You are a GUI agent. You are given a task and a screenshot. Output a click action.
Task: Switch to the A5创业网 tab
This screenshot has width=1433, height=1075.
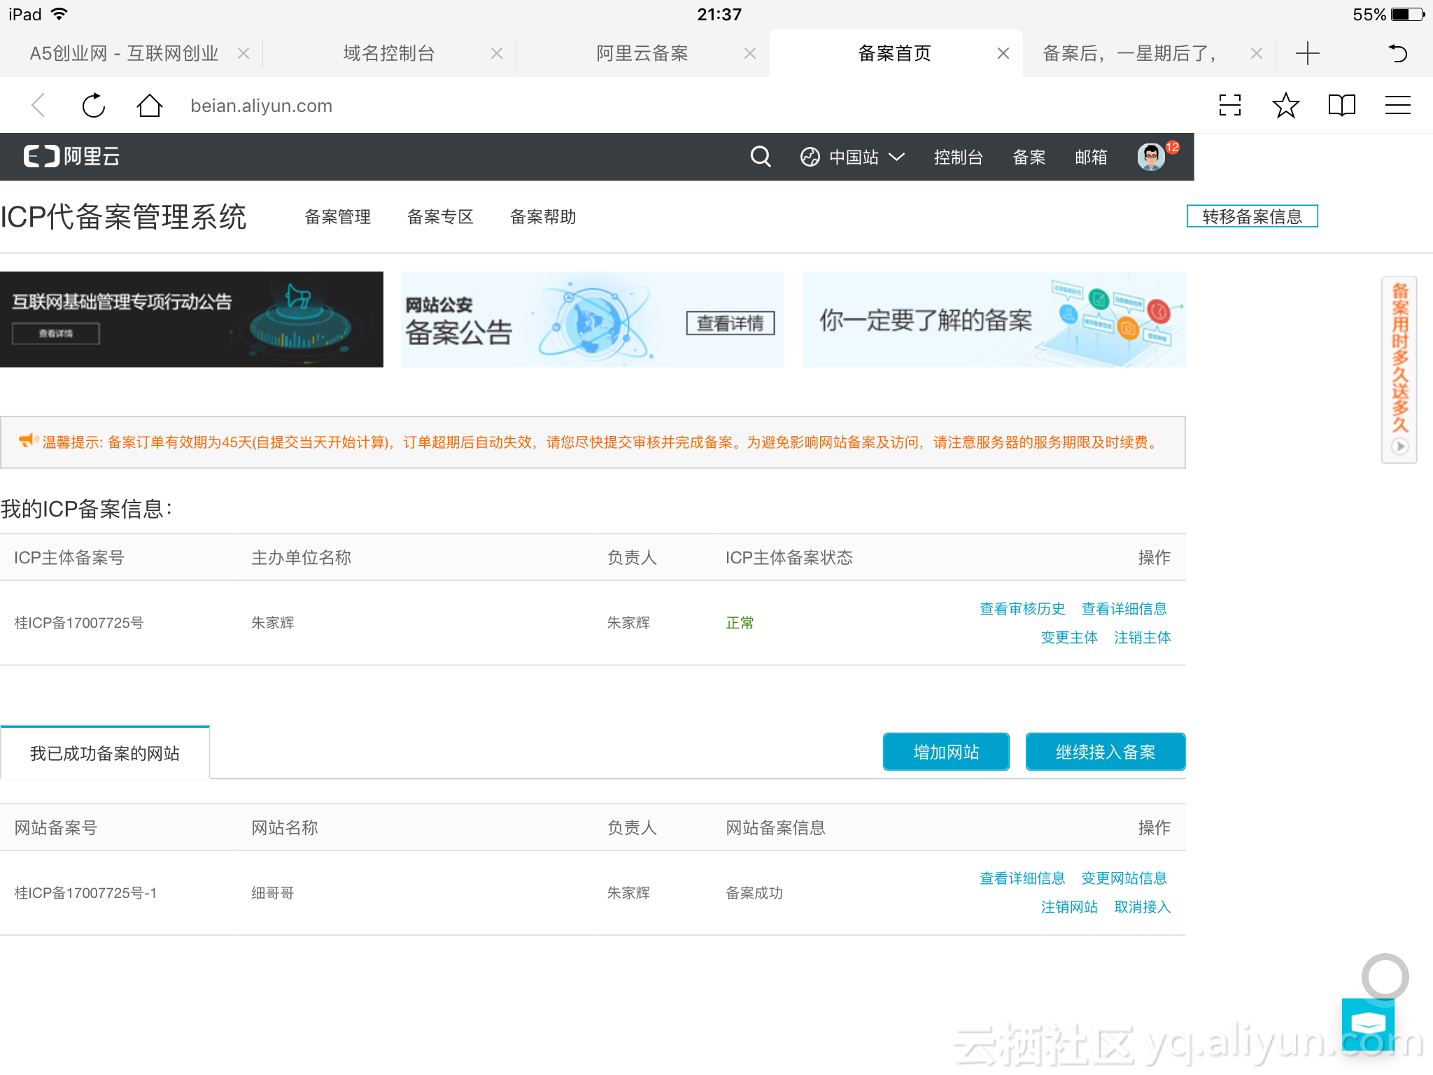coord(124,53)
